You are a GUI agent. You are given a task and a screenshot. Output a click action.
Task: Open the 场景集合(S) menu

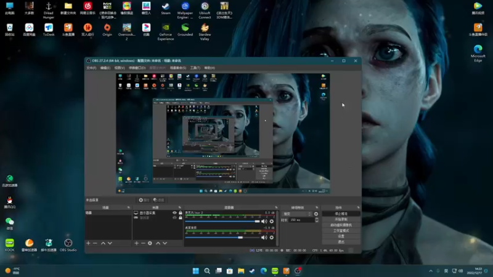tap(178, 68)
